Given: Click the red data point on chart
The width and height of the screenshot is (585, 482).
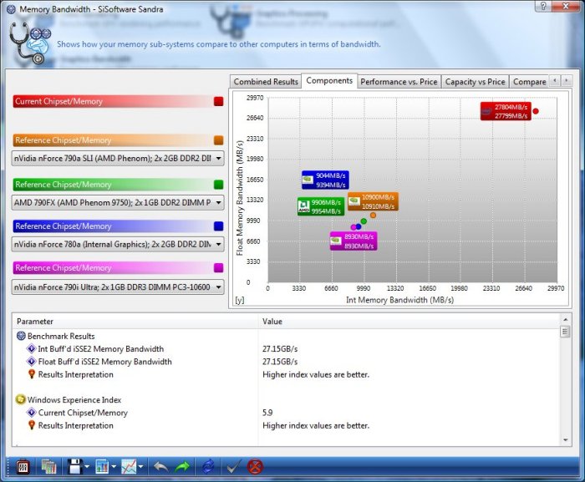Looking at the screenshot, I should [x=536, y=111].
